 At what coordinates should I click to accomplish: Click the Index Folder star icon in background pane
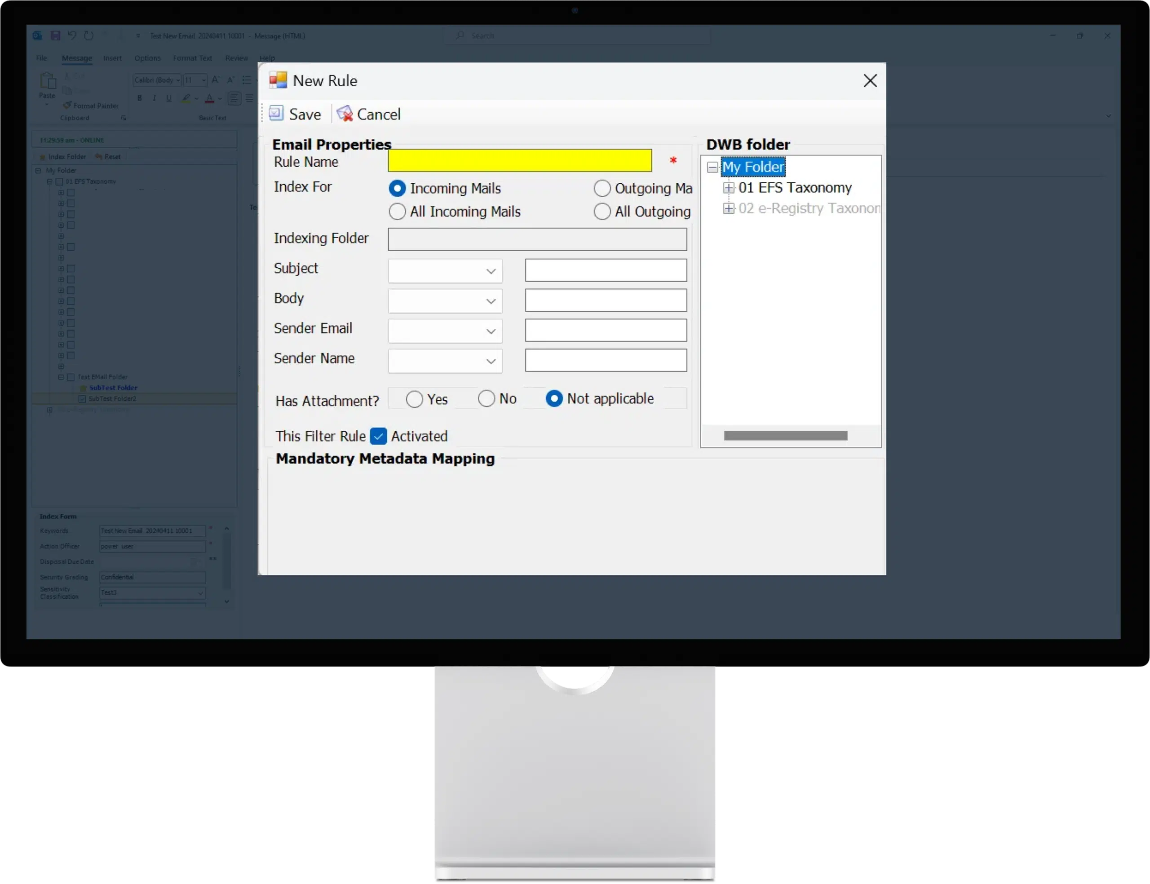click(x=43, y=157)
